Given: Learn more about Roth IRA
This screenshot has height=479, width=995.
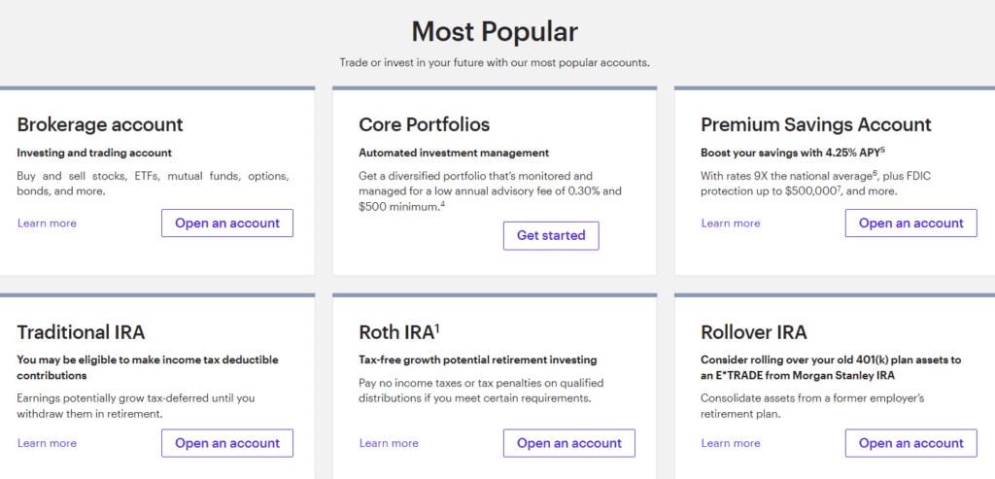Looking at the screenshot, I should tap(389, 443).
